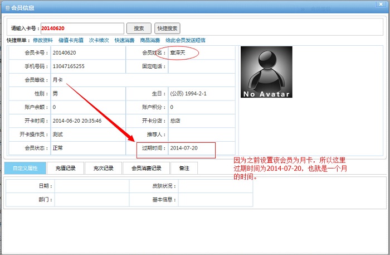Image resolution: width=390 pixels, height=255 pixels.
Task: Switch to the 充值记录 tab
Action: point(65,168)
